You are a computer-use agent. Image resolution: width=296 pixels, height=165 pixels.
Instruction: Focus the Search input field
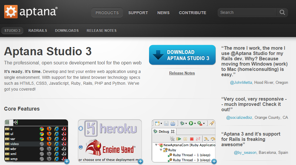(x=247, y=12)
